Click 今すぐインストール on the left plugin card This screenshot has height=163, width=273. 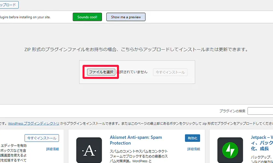pyautogui.click(x=42, y=138)
